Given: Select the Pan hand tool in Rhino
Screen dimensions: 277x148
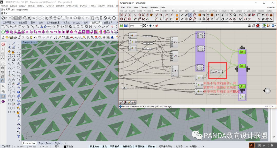Looking at the screenshot, I should tap(39, 37).
